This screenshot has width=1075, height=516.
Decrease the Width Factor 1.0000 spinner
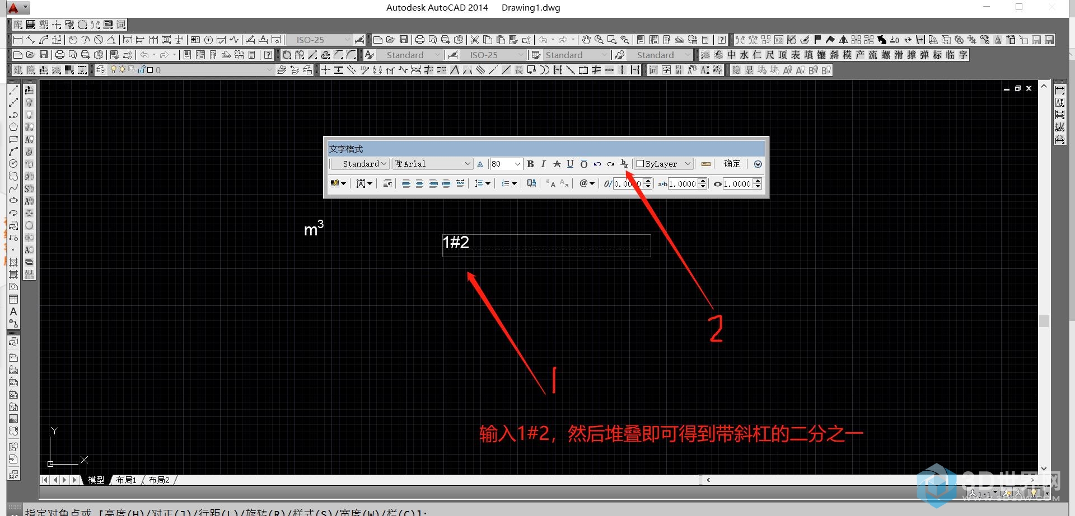[x=758, y=186]
